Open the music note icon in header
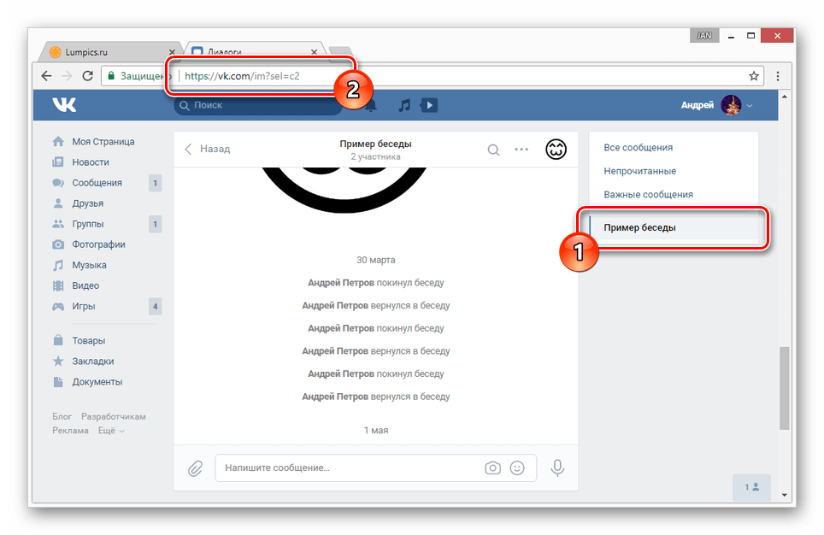824x535 pixels. tap(404, 105)
